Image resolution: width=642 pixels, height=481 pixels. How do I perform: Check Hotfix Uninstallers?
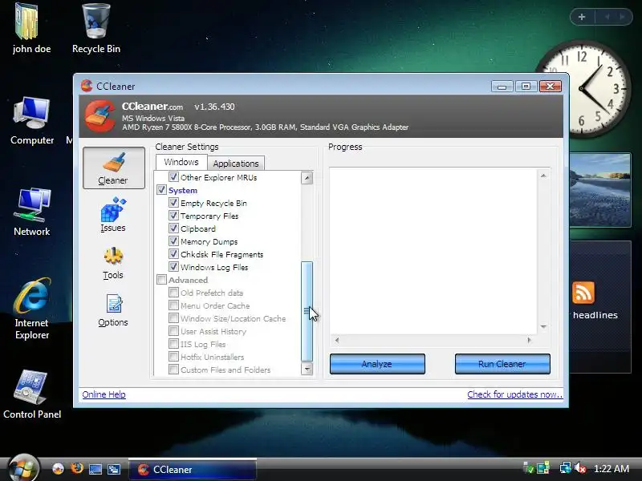tap(173, 356)
